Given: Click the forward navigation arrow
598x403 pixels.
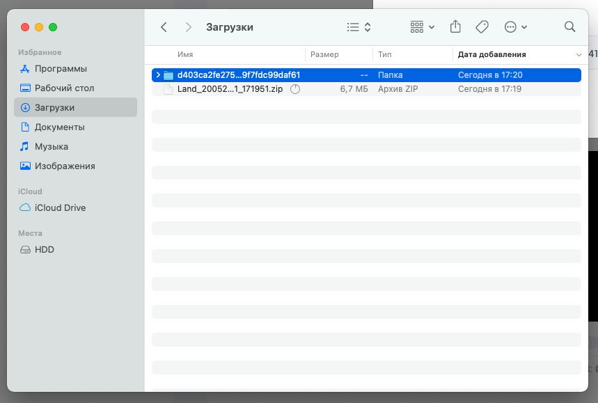Looking at the screenshot, I should [188, 27].
